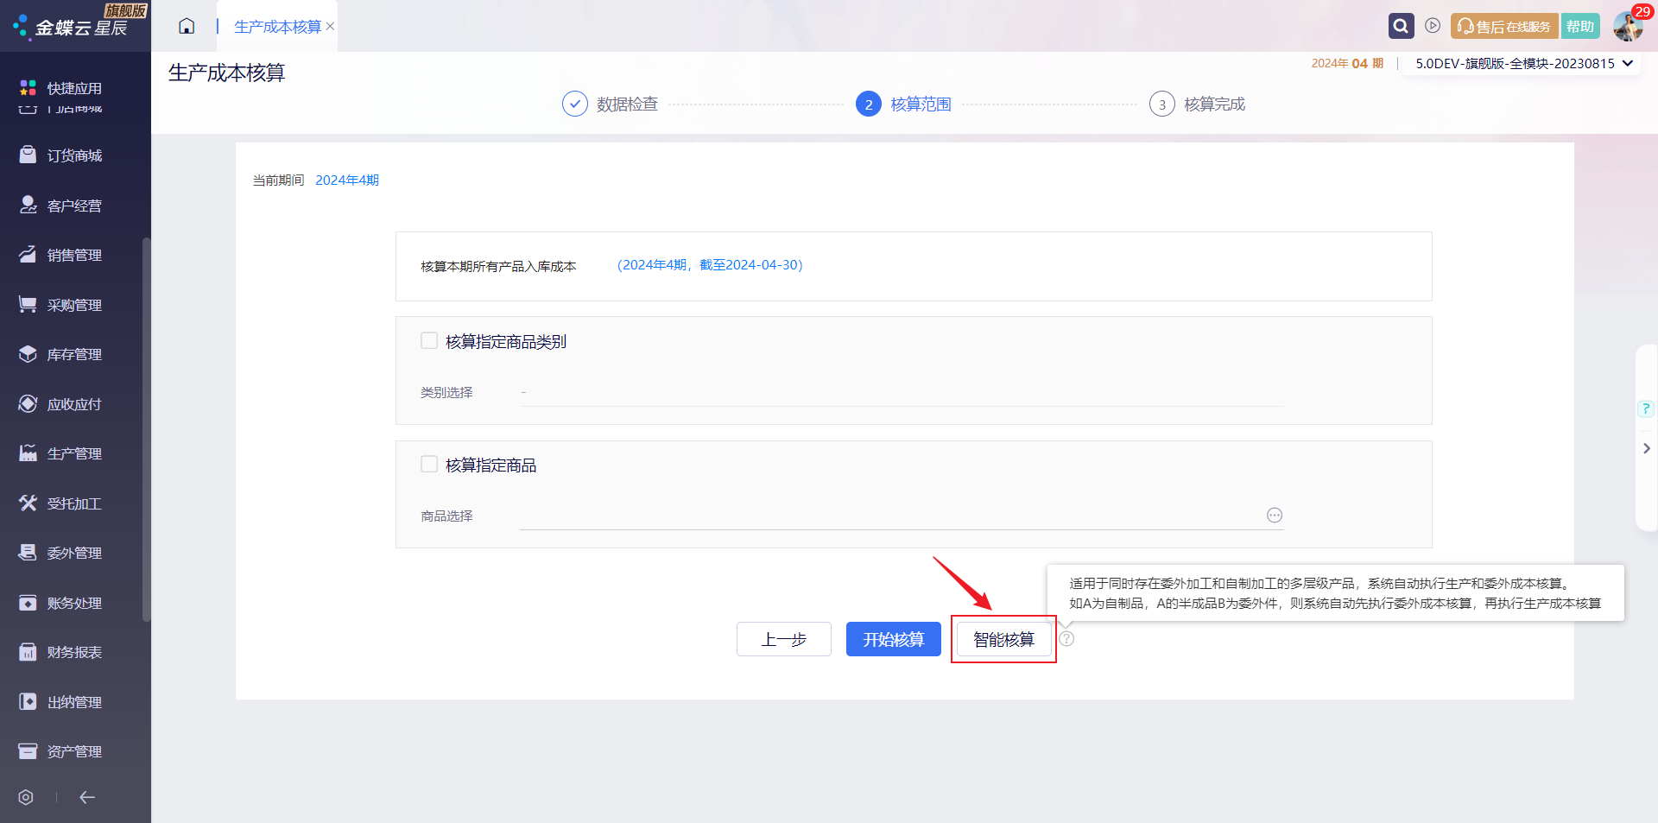This screenshot has height=823, width=1658.
Task: Click the 上一步 button
Action: (784, 639)
